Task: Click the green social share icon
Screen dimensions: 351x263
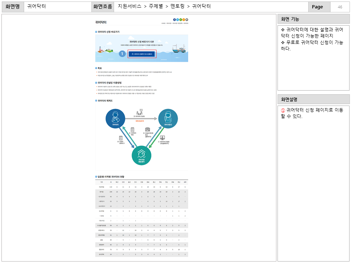Action: (181, 19)
